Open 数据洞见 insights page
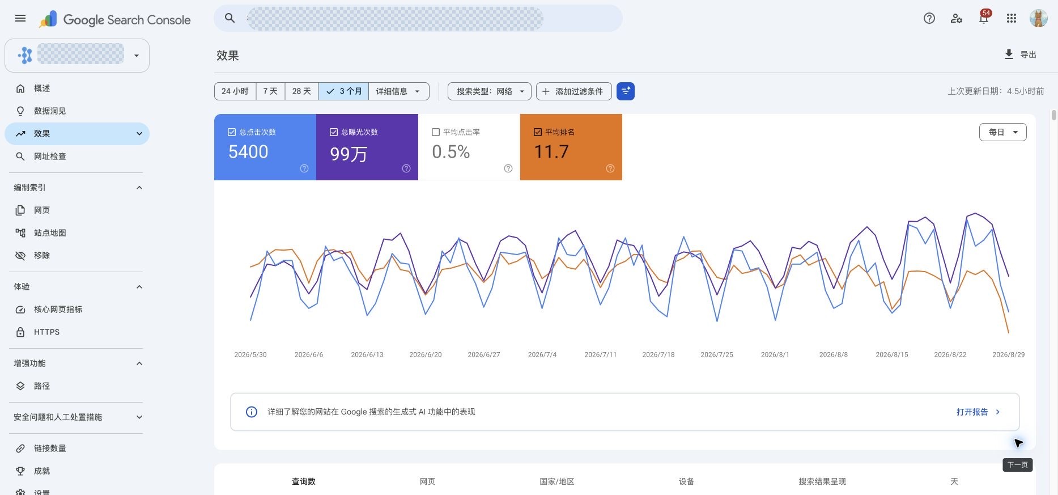Screen dimensions: 1058x495 (x=77, y=111)
